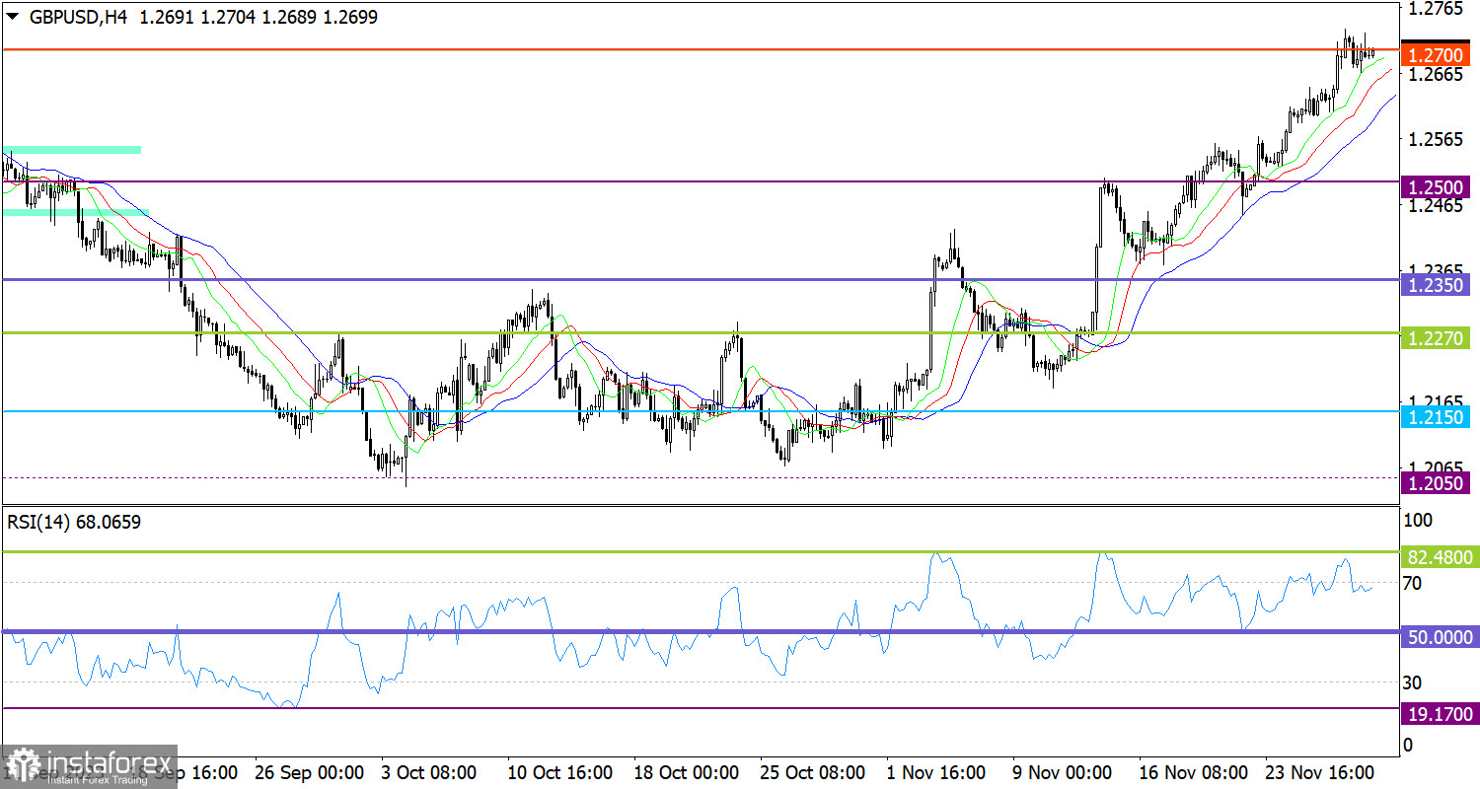This screenshot has width=1480, height=789.
Task: Select the green 82.4800 RSI level label
Action: (x=1441, y=558)
